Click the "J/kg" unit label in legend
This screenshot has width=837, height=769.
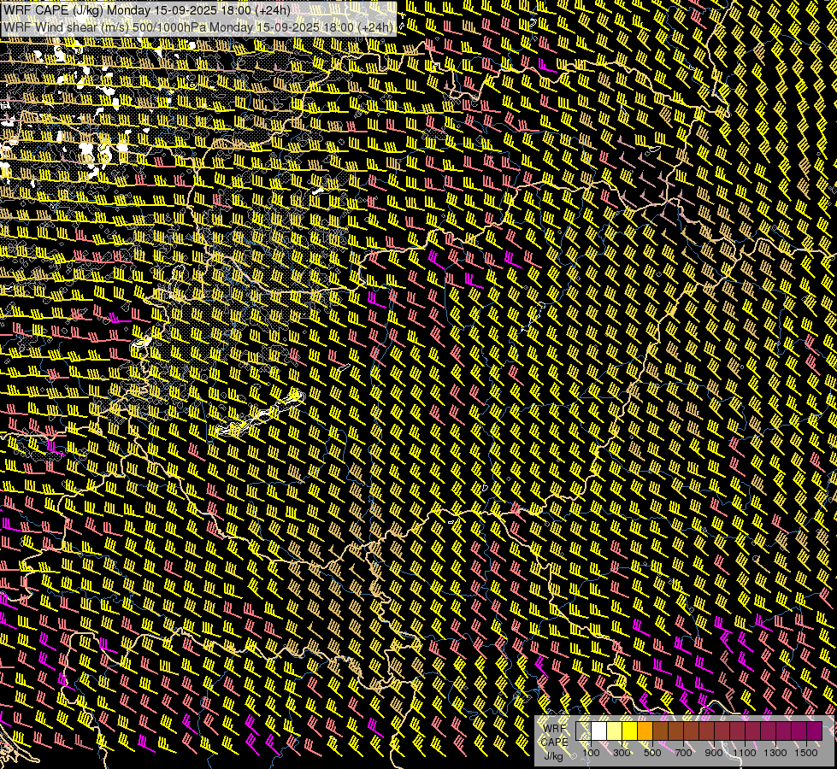coord(553,756)
